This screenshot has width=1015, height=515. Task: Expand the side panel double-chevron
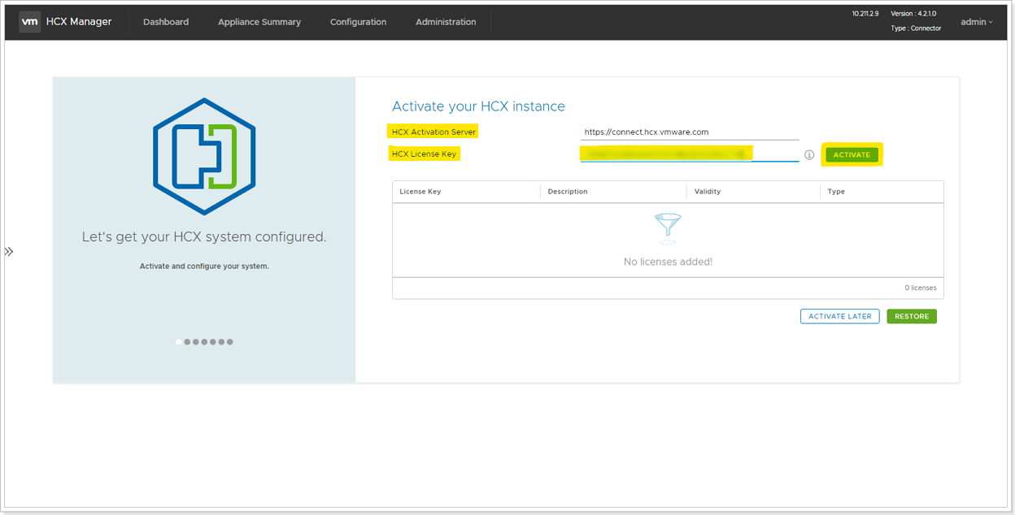tap(9, 252)
